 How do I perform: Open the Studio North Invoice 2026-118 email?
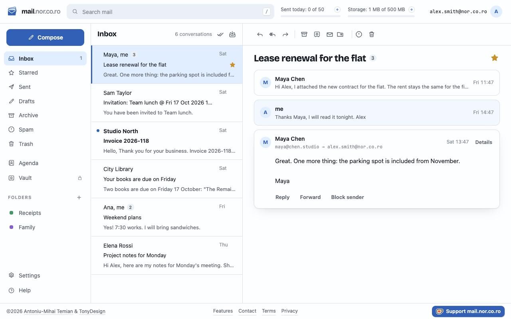(167, 141)
